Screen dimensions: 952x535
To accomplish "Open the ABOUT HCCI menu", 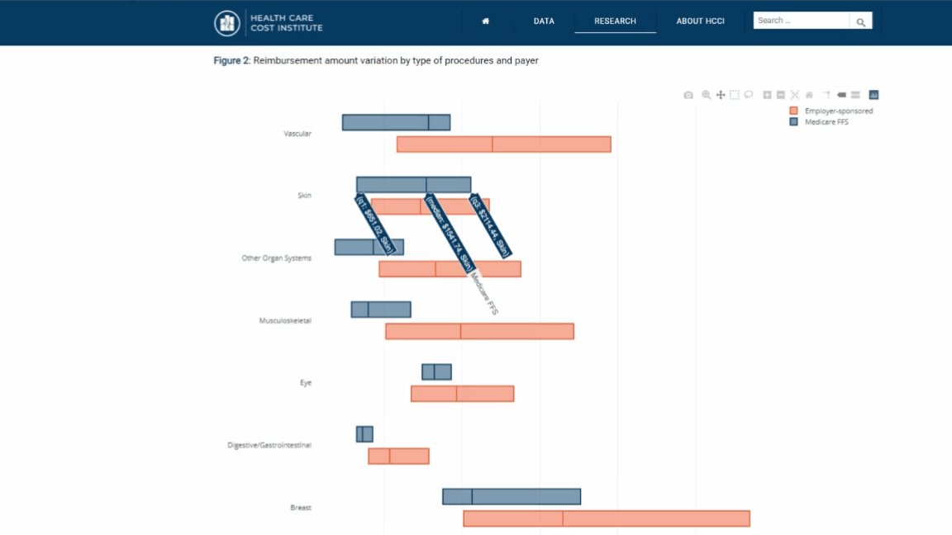I will tap(700, 21).
